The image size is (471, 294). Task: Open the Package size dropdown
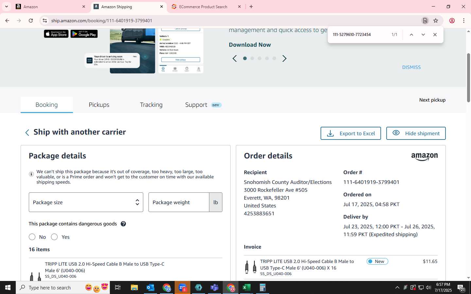(86, 202)
